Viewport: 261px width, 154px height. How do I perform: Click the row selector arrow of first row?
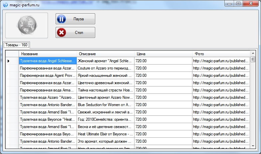tap(9, 61)
